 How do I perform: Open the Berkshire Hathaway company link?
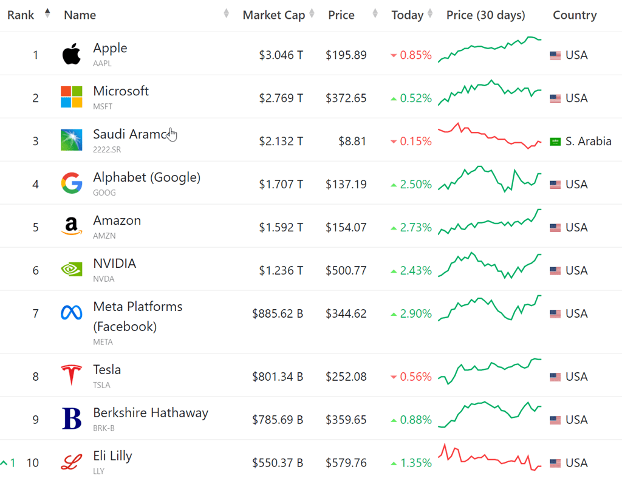pos(151,413)
